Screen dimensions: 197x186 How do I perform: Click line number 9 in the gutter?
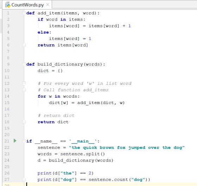[x=8, y=64]
